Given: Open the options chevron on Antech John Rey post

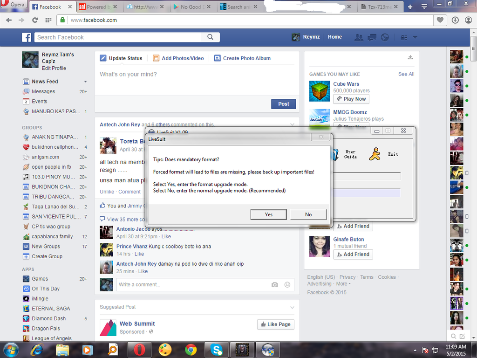Looking at the screenshot, I should tap(292, 124).
